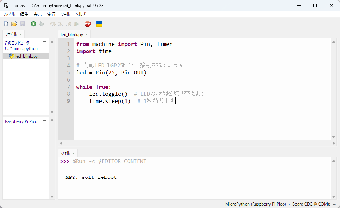Screen dimensions: 340x208
Task: Click the Ukraine flag toolbar icon
Action: (x=99, y=24)
